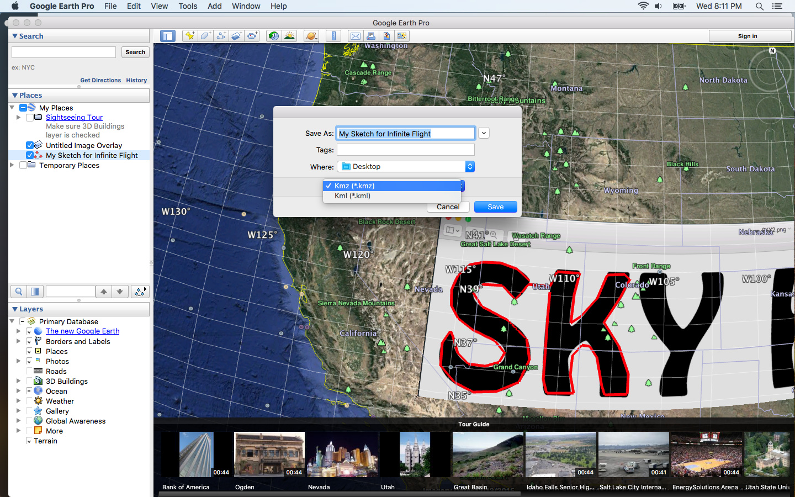Click the north-up compass N button
Viewport: 795px width, 497px height.
click(772, 51)
